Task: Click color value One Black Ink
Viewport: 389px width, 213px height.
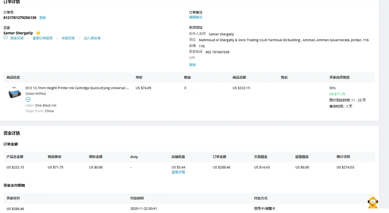Action: (x=46, y=105)
